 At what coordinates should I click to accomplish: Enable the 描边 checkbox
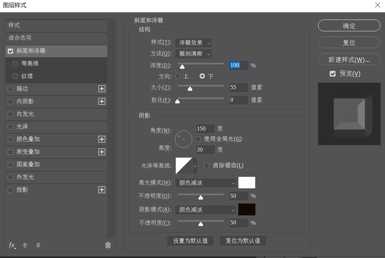[x=10, y=89]
